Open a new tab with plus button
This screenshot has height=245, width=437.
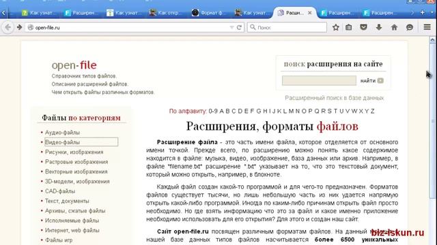click(423, 12)
